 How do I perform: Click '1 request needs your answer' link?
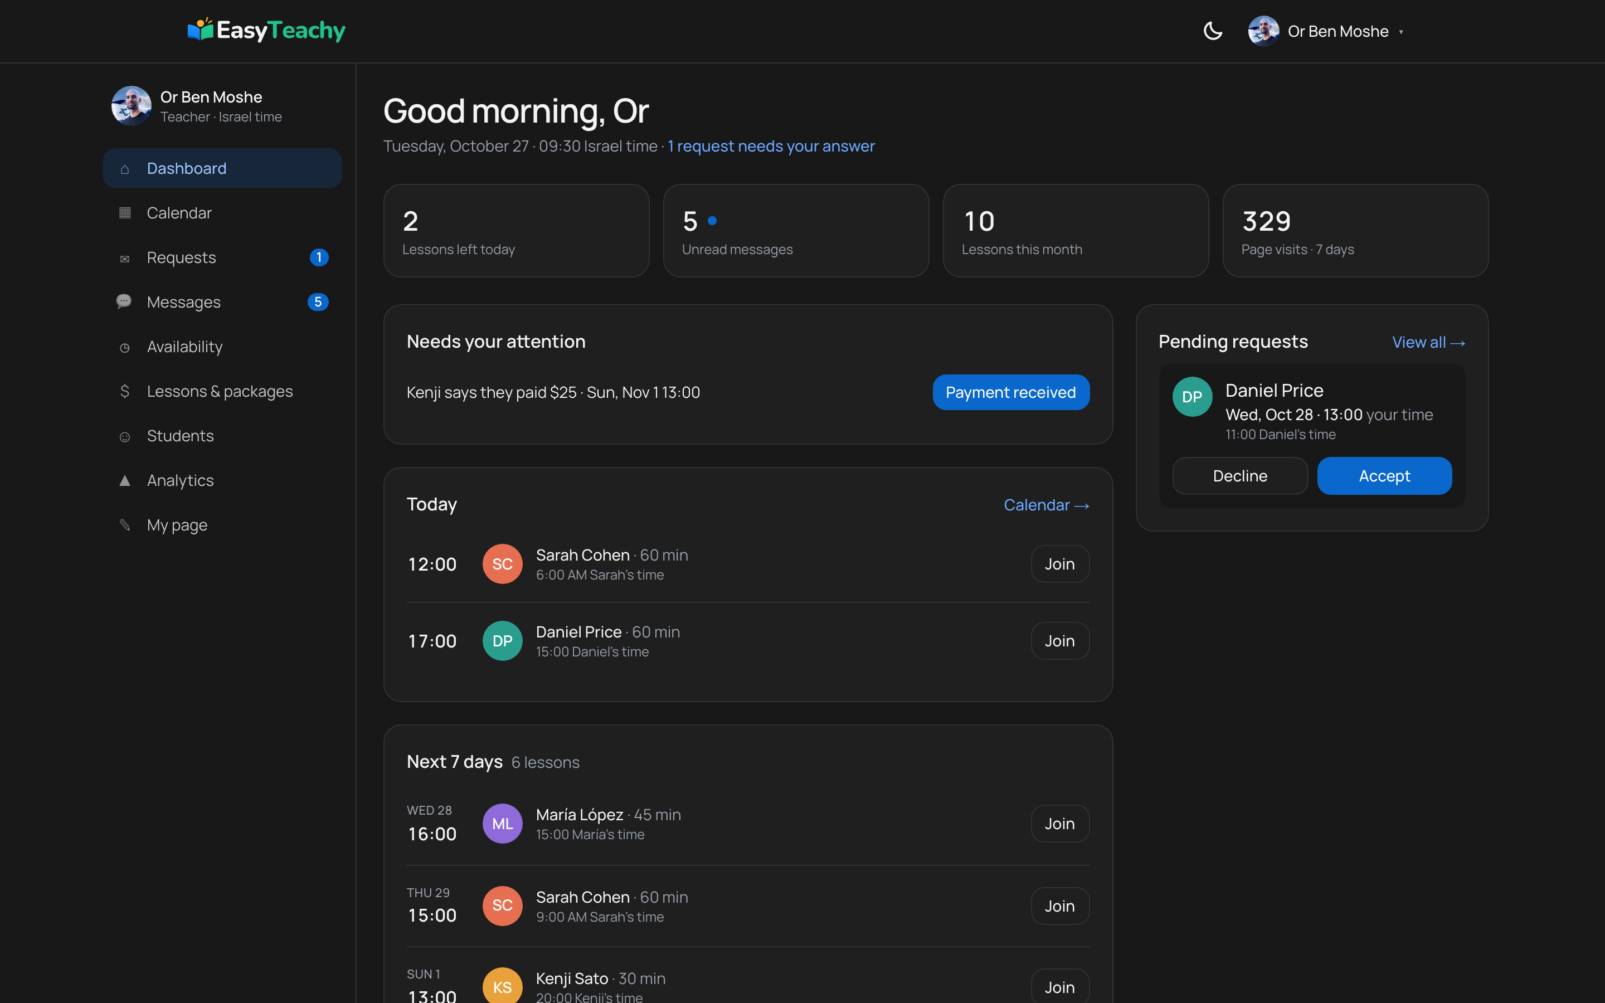tap(771, 146)
